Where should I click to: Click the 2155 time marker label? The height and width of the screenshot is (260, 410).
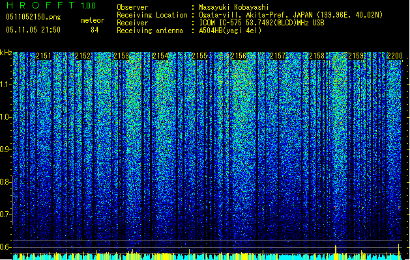point(199,56)
